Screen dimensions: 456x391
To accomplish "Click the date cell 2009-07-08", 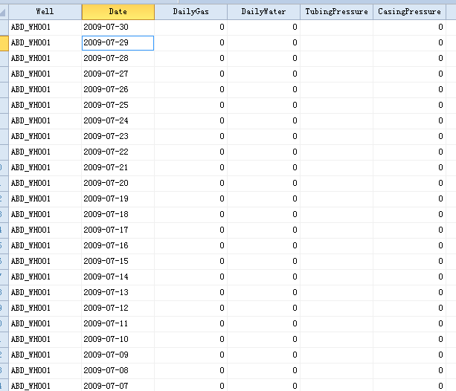I will (118, 371).
